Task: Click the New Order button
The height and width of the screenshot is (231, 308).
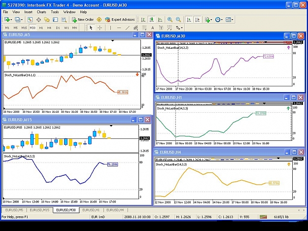Action: click(x=83, y=19)
